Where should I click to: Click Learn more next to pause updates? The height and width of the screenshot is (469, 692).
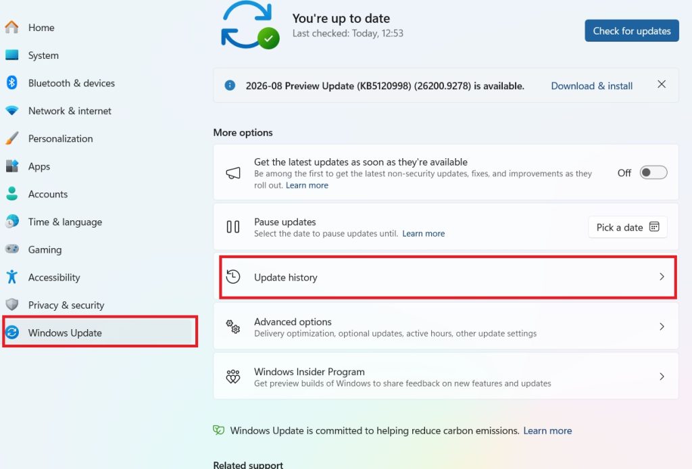[x=423, y=233]
